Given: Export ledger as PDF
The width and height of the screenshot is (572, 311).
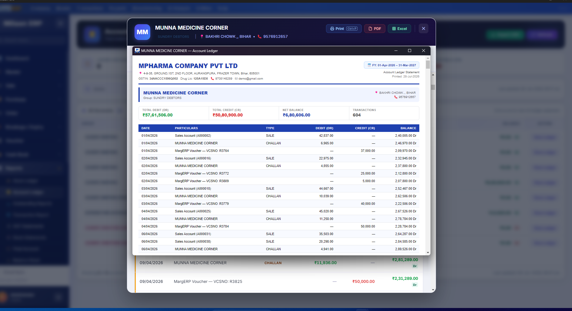Looking at the screenshot, I should 375,29.
